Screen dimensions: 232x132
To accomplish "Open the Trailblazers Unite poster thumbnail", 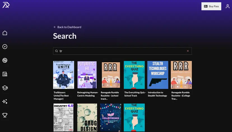I will (64, 75).
